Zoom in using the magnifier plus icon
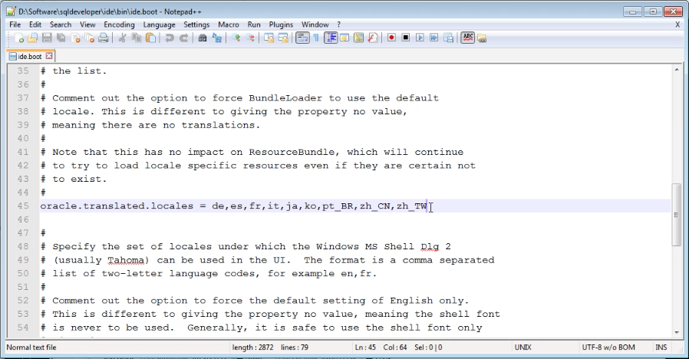This screenshot has width=689, height=359. (236, 38)
